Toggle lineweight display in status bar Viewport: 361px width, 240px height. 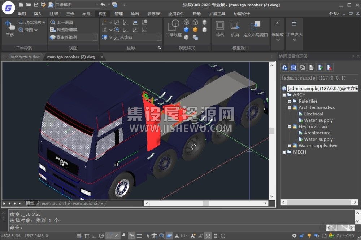pos(139,236)
